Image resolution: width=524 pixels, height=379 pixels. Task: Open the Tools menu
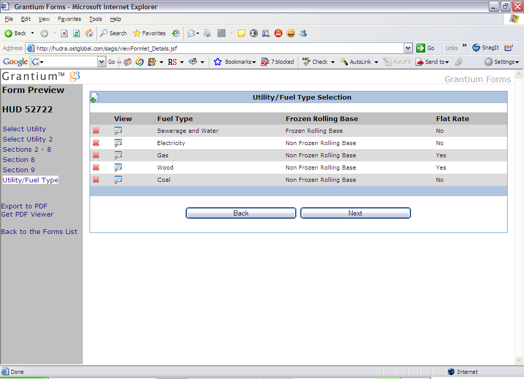pos(96,19)
